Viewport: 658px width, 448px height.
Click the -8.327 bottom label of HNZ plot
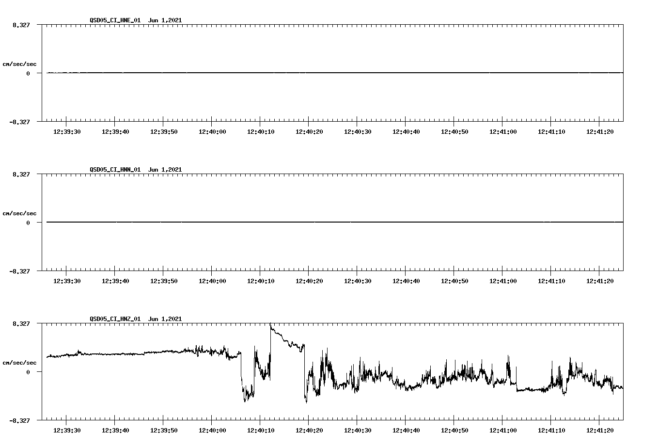point(19,421)
